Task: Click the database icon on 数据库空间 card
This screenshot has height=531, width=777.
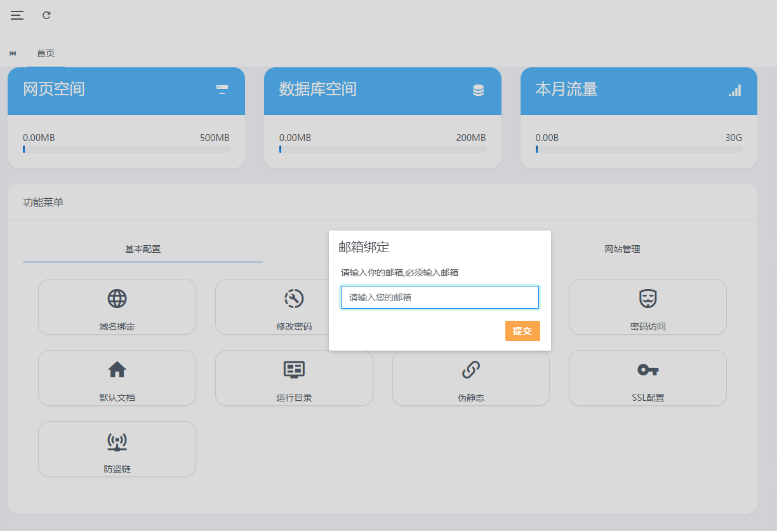Action: click(x=478, y=90)
